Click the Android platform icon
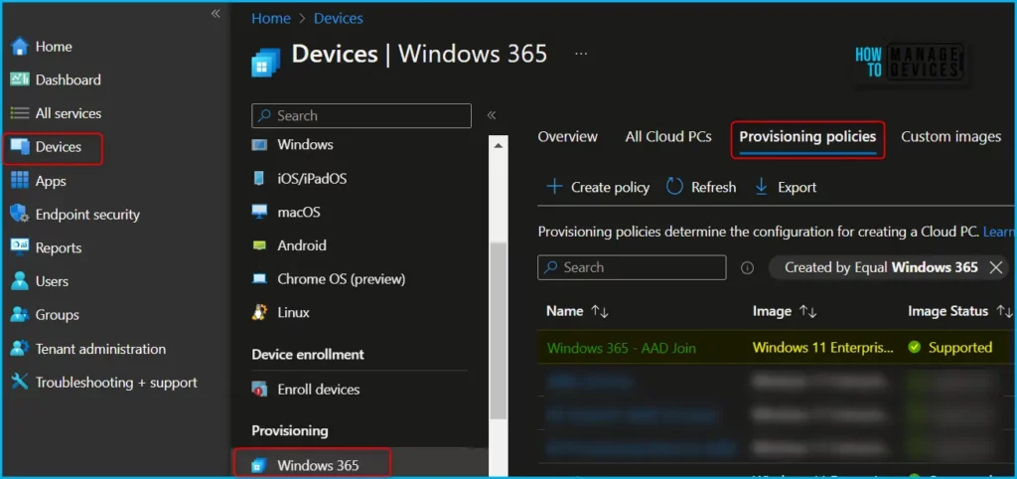This screenshot has width=1017, height=479. [x=259, y=245]
